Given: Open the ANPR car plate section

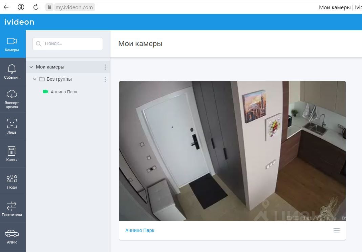Looking at the screenshot, I should pos(13,236).
